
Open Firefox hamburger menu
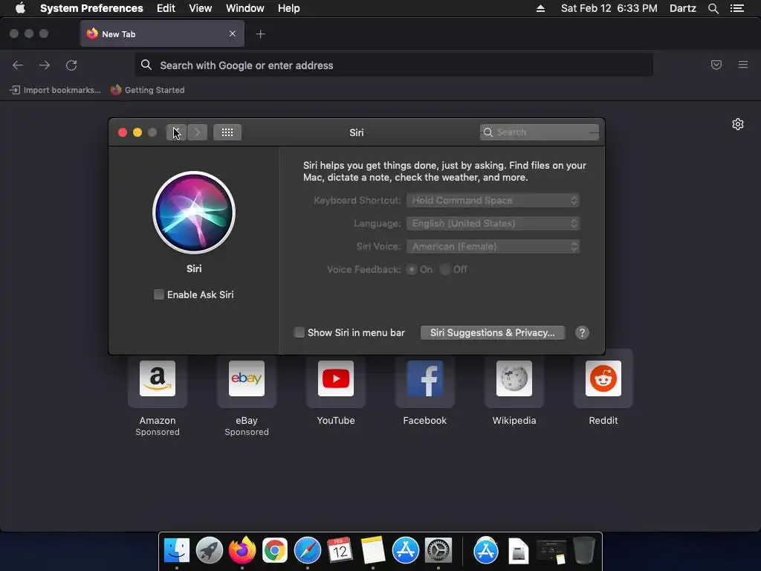click(743, 65)
